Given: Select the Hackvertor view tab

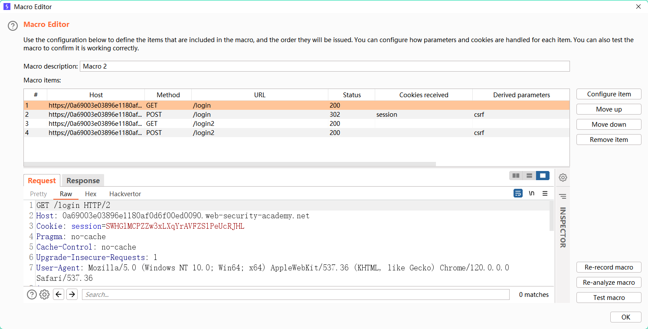Looking at the screenshot, I should [125, 194].
